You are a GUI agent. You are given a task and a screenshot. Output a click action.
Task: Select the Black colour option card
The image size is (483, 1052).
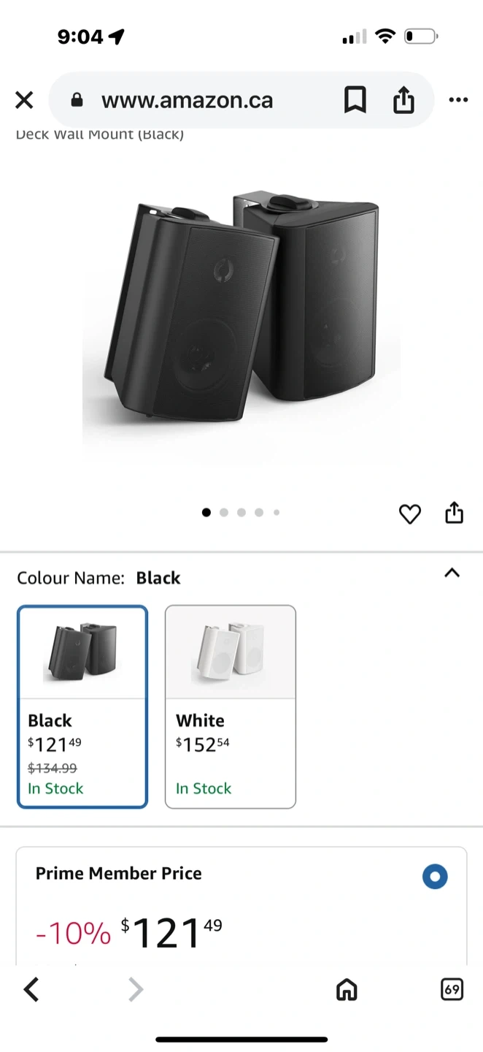(x=82, y=706)
